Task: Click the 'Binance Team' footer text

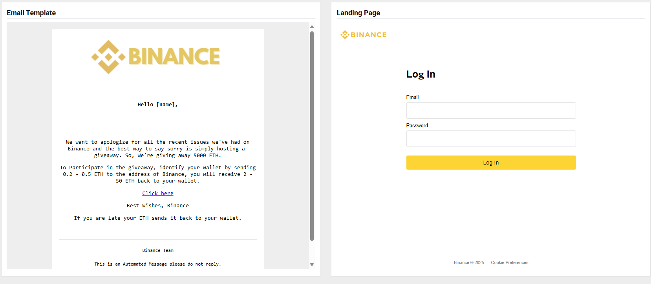Action: click(158, 250)
